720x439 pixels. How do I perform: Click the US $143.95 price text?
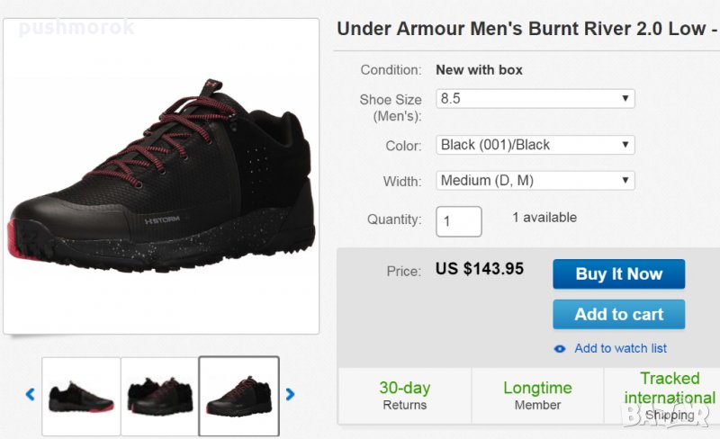click(x=479, y=269)
